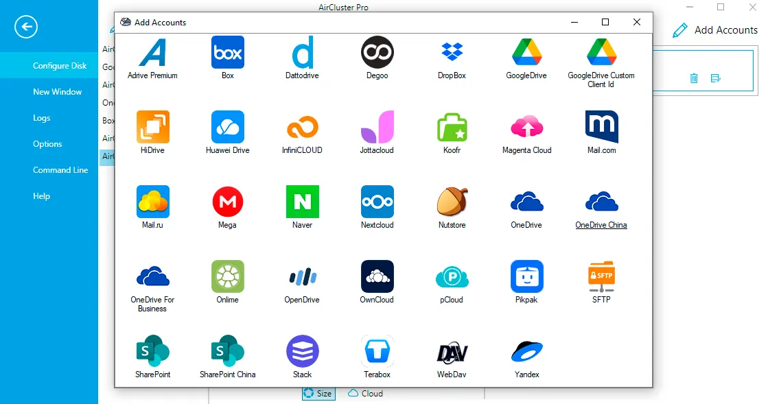Image resolution: width=768 pixels, height=404 pixels.
Task: Pick the Stack provider icon
Action: click(x=302, y=351)
